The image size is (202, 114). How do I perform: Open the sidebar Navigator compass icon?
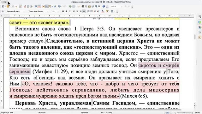(200, 37)
